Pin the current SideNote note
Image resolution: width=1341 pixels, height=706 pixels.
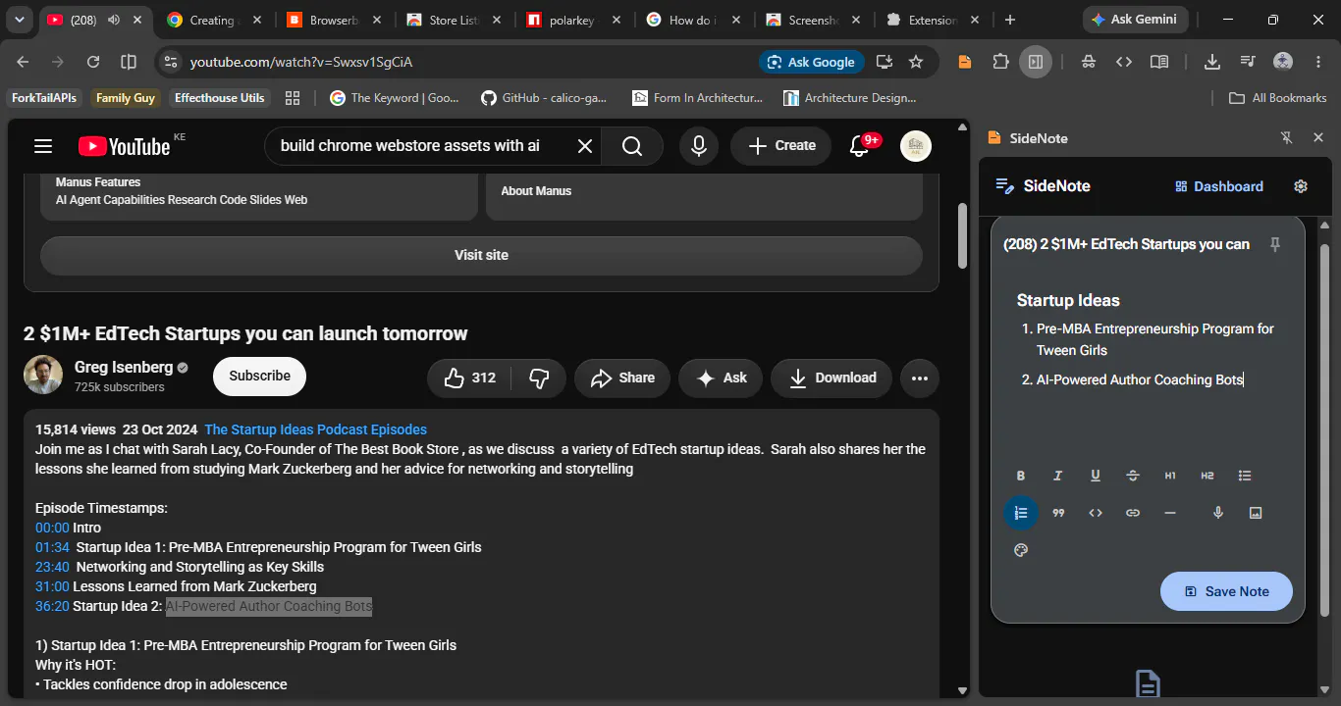pyautogui.click(x=1275, y=244)
